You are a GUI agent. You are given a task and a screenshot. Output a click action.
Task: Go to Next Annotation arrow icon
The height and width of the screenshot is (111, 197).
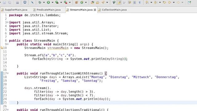pos(147,2)
